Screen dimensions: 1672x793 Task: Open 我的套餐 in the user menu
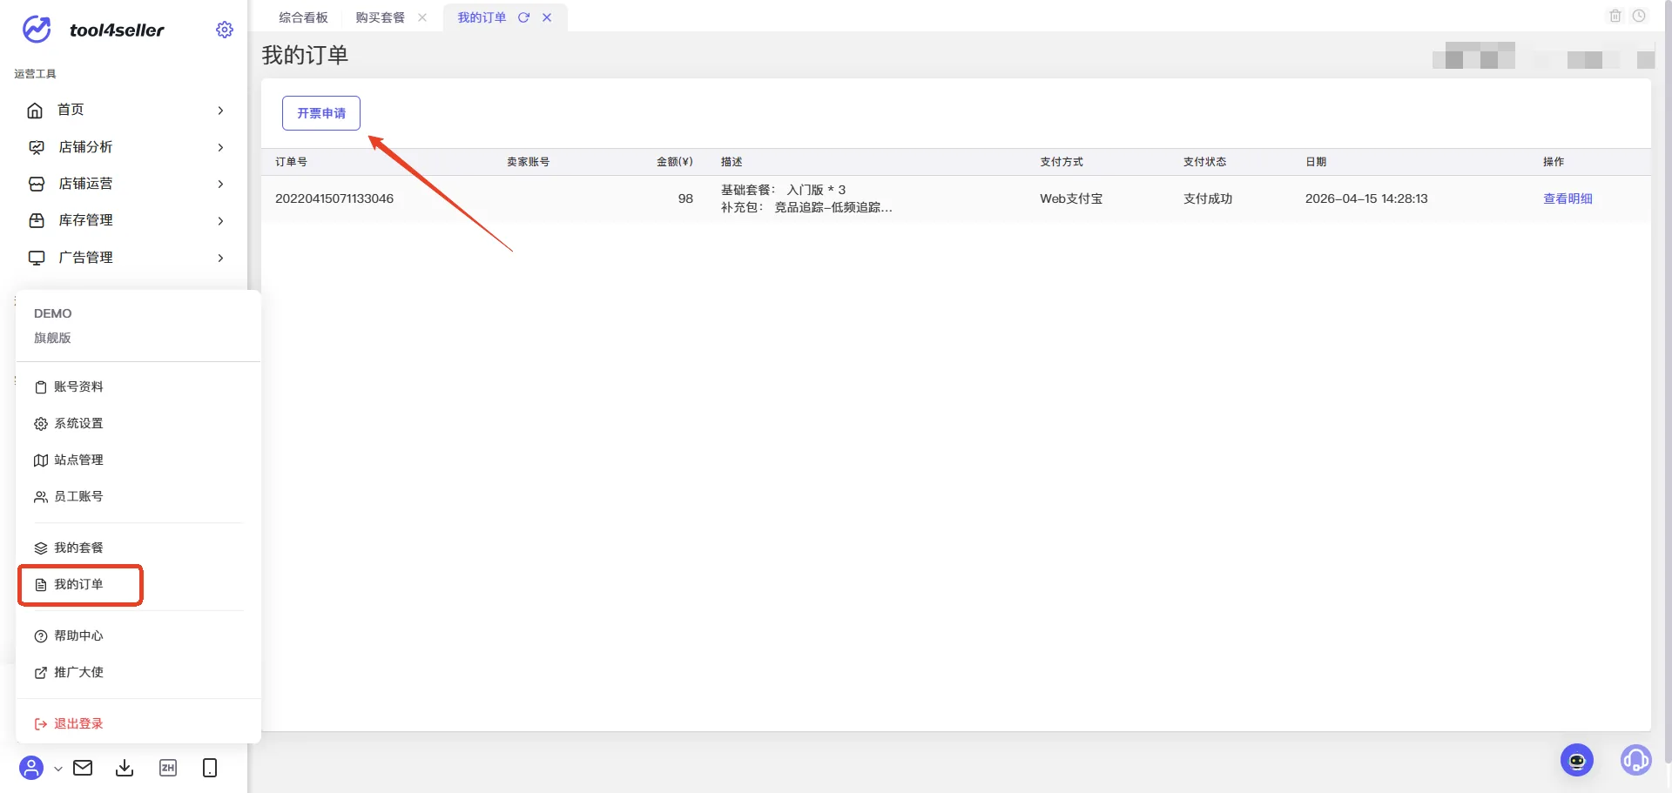tap(69, 548)
